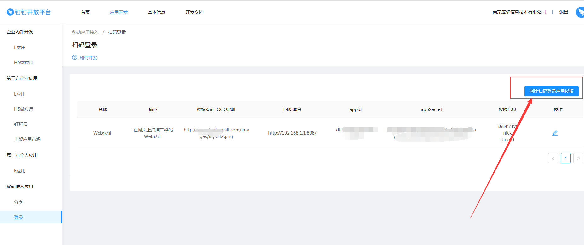The width and height of the screenshot is (584, 245).
Task: Select 钉钉云 in the sidebar
Action: point(21,124)
